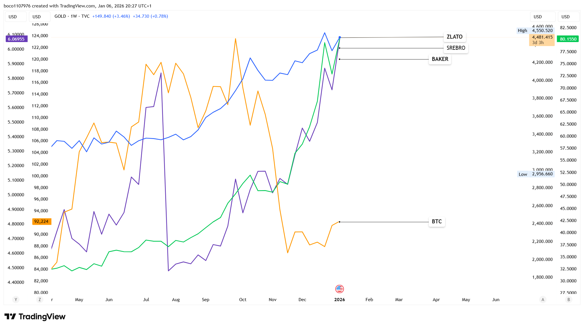
Task: Click the TradingView logo
Action: coord(35,317)
